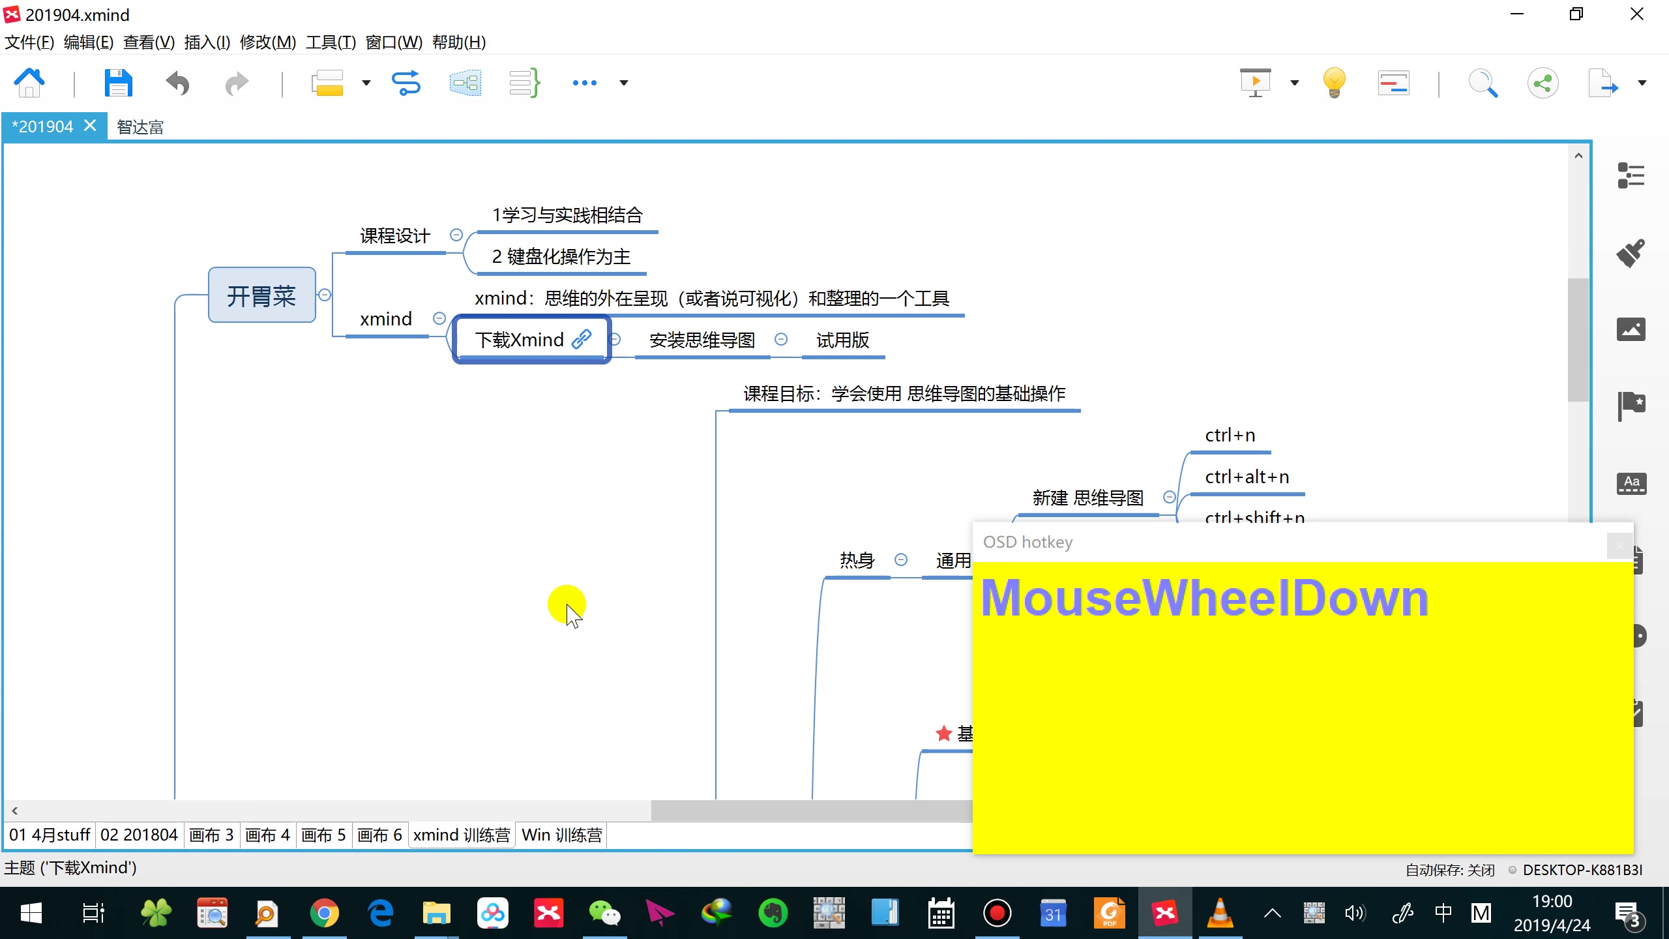
Task: Expand the more tools dropdown arrow
Action: [624, 83]
